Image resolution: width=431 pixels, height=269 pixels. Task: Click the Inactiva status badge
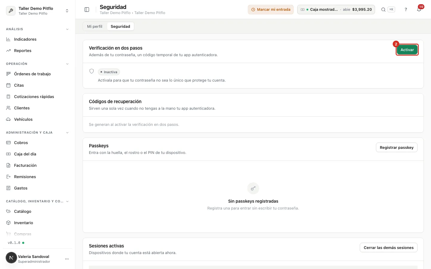[109, 72]
